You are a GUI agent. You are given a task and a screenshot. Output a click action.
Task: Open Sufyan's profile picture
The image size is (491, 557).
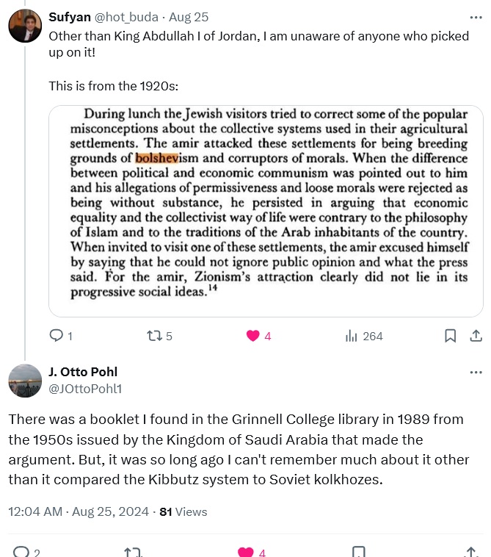tap(25, 26)
